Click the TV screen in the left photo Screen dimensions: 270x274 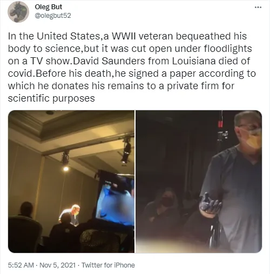pyautogui.click(x=115, y=198)
